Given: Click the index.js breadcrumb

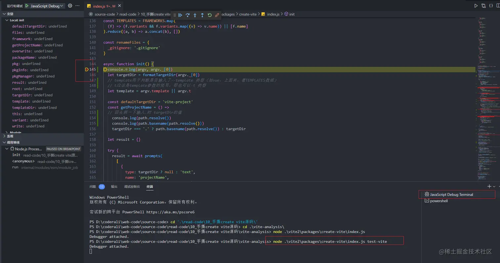Looking at the screenshot, I should tap(273, 14).
